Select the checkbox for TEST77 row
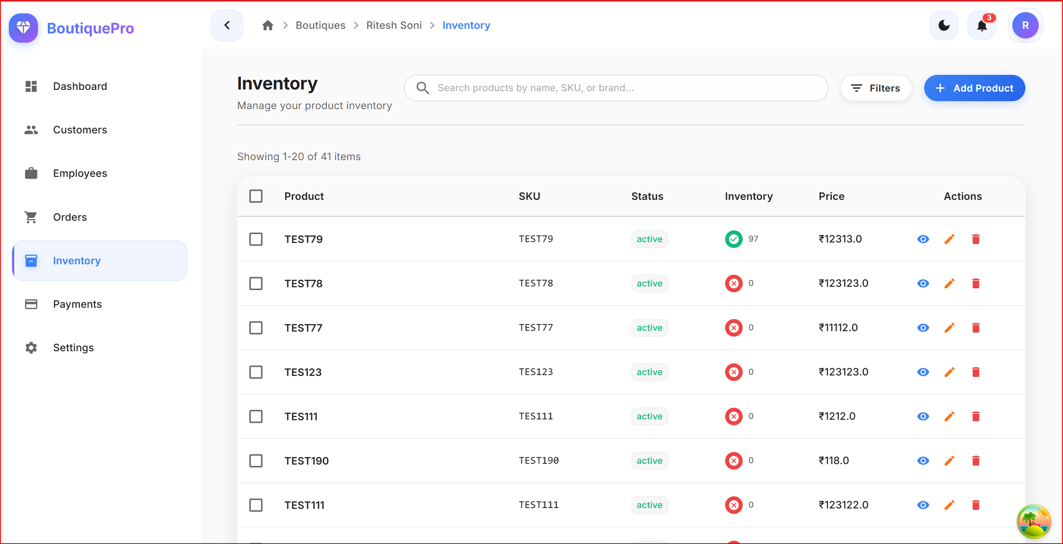Image resolution: width=1063 pixels, height=544 pixels. 256,328
